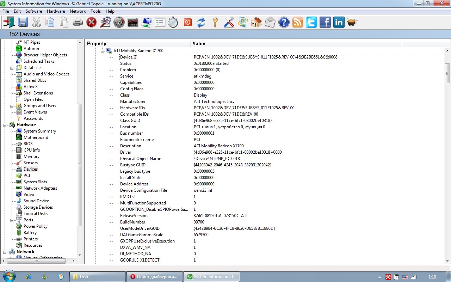Open the wrench and screwdriver tools icon
Viewport: 451px width, 282px height.
(x=229, y=23)
